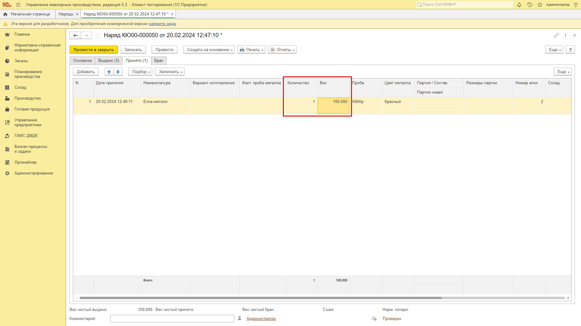Click Провести и закрыть button

pos(94,50)
